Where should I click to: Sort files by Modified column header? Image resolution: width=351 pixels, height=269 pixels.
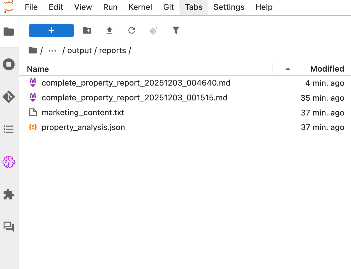[x=327, y=69]
